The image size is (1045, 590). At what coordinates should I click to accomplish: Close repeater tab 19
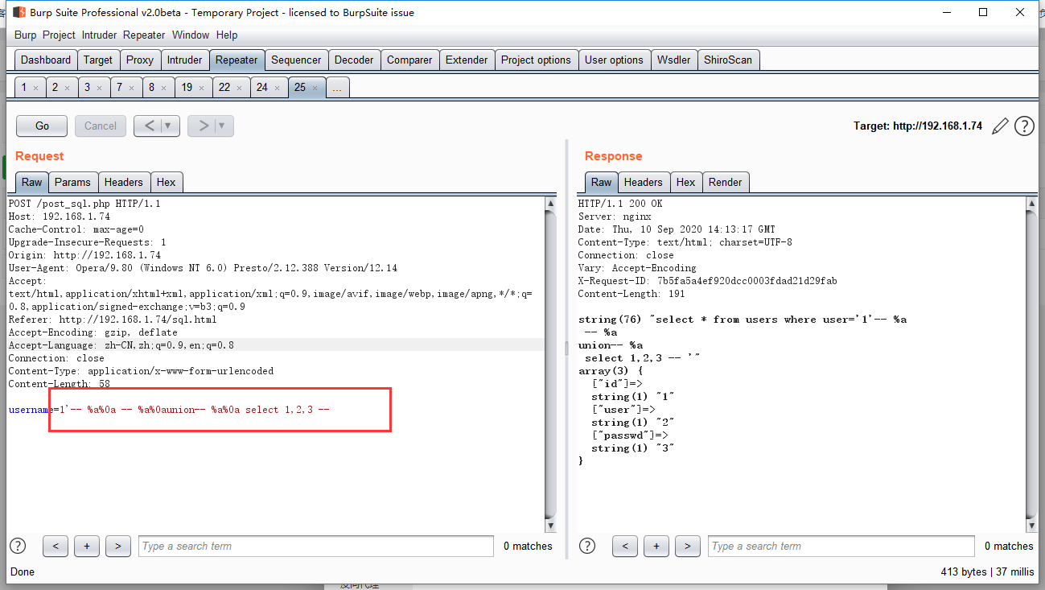coord(202,88)
